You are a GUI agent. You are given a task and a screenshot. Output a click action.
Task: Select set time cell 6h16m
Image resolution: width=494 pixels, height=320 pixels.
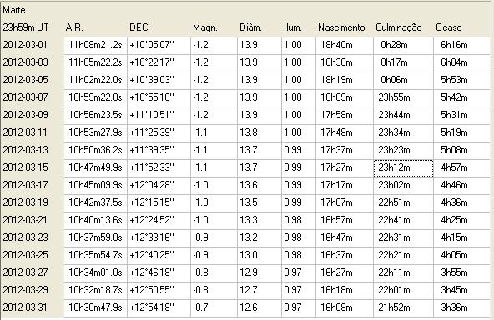(461, 45)
